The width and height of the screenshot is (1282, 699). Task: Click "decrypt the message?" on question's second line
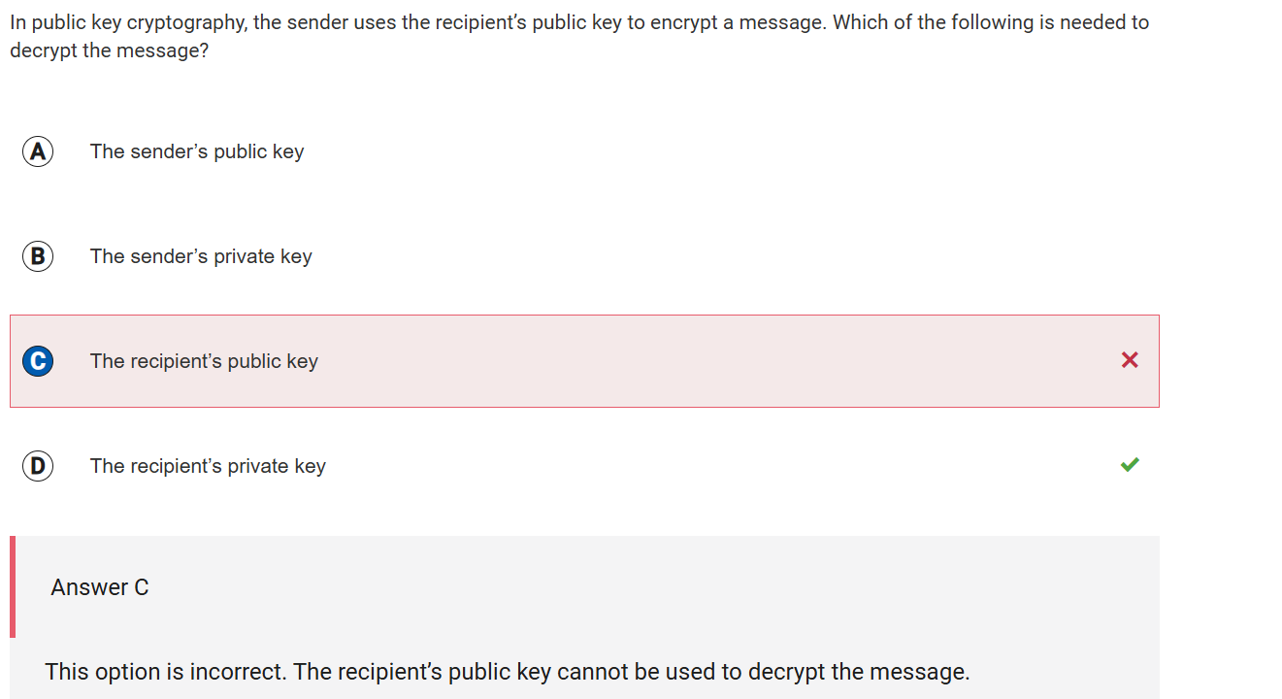[109, 50]
